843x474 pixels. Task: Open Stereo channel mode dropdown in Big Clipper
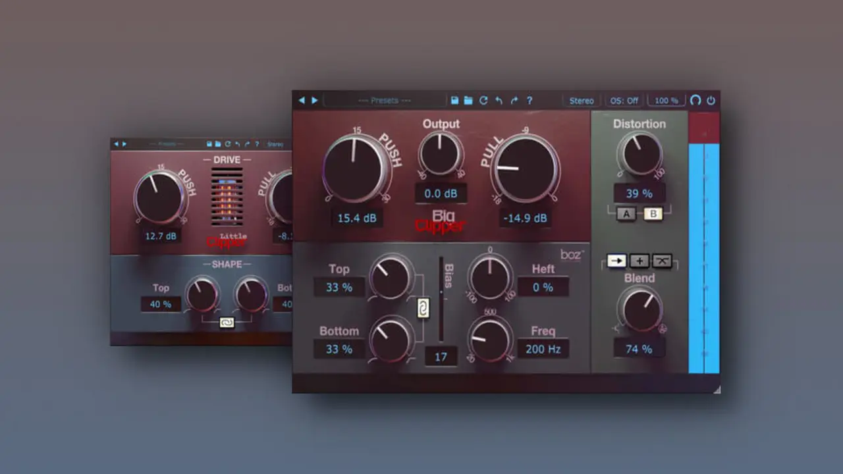click(582, 101)
